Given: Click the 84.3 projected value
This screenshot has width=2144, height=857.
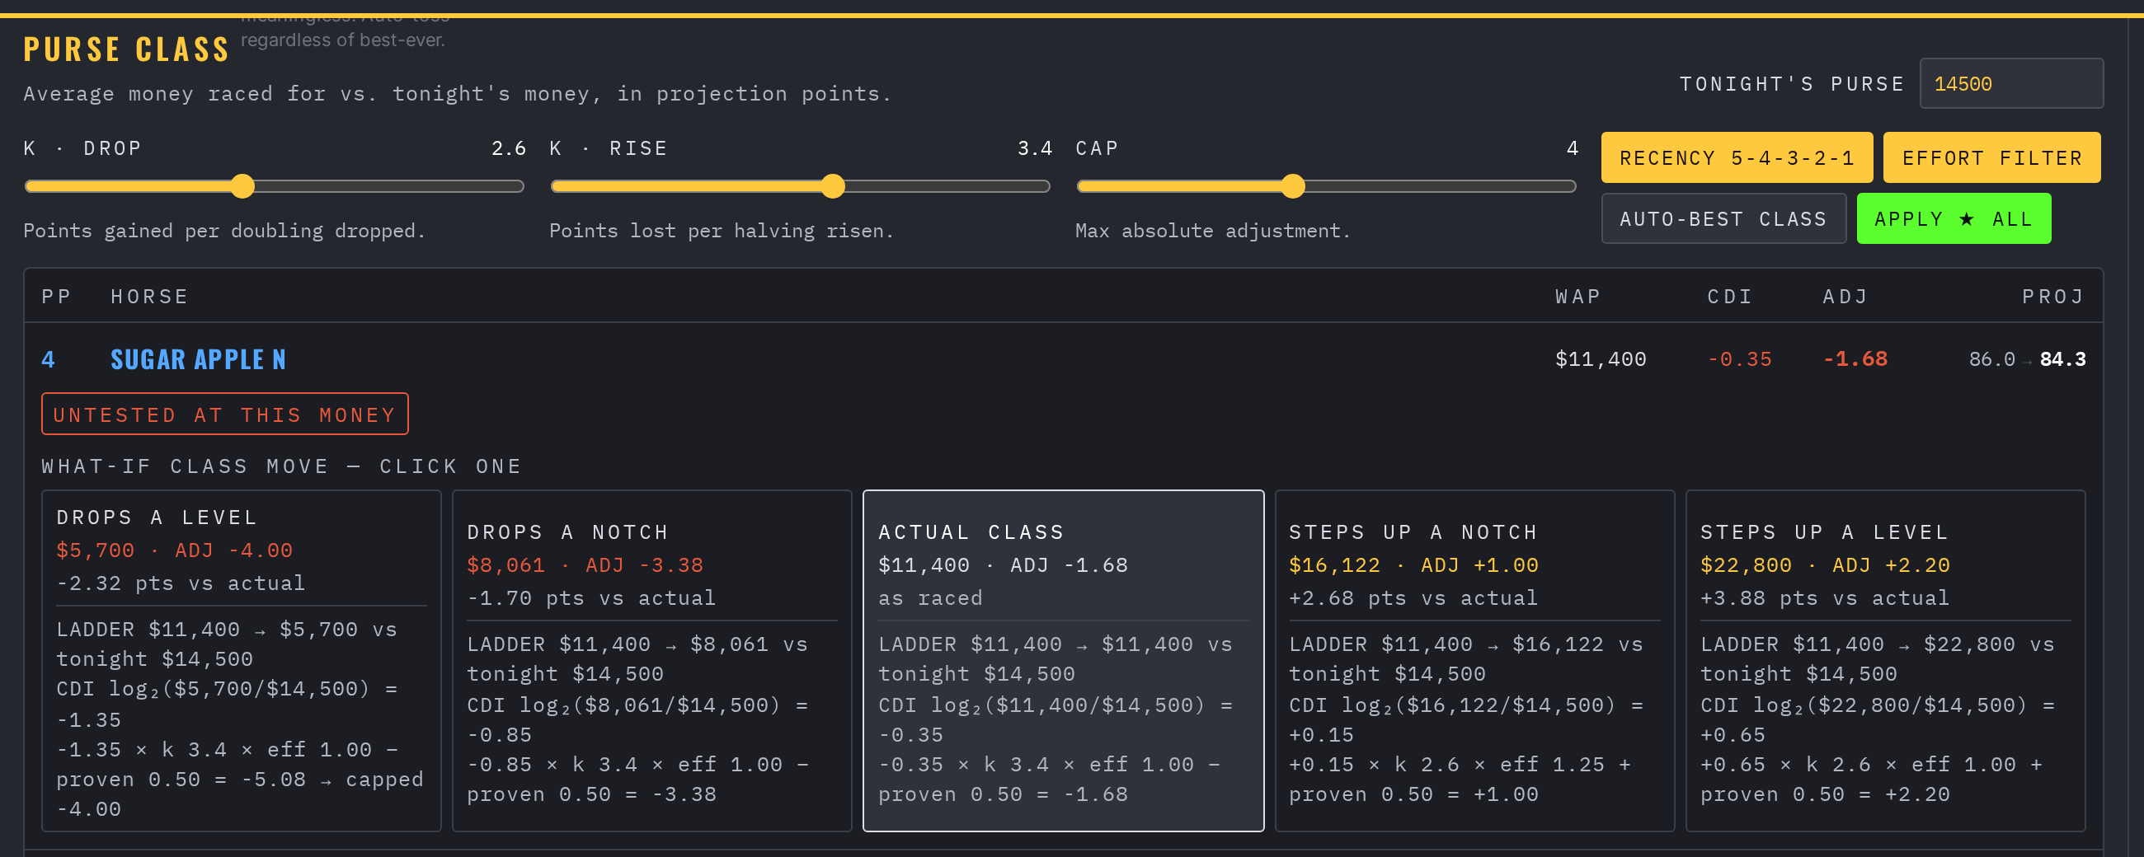Looking at the screenshot, I should pyautogui.click(x=2062, y=359).
